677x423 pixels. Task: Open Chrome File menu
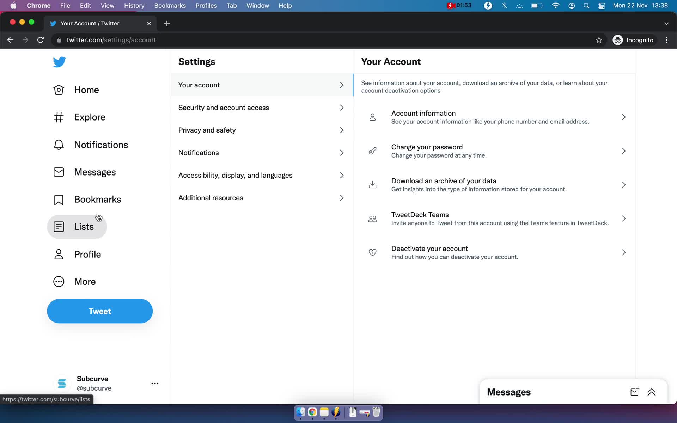(x=65, y=6)
